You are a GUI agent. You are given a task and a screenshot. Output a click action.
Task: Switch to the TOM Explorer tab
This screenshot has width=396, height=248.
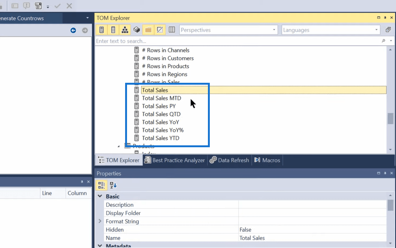[119, 160]
